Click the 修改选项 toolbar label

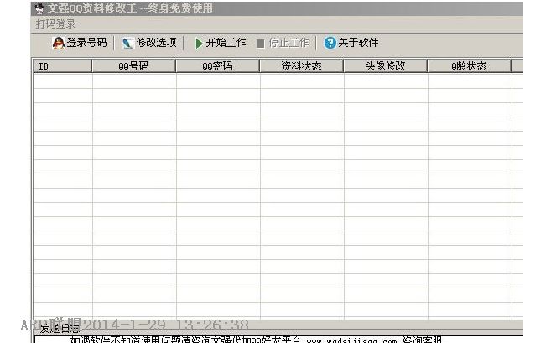156,43
